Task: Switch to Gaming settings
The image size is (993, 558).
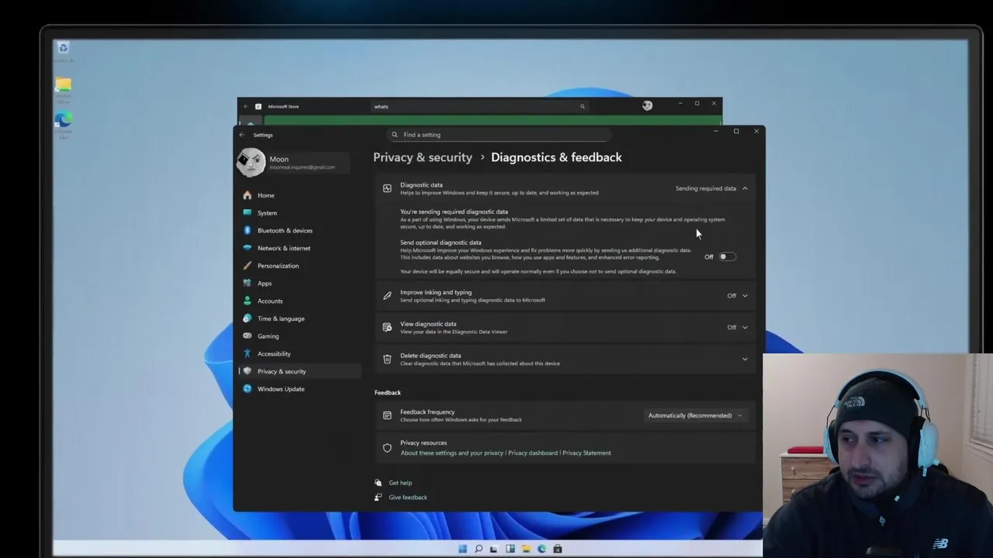Action: pos(268,336)
